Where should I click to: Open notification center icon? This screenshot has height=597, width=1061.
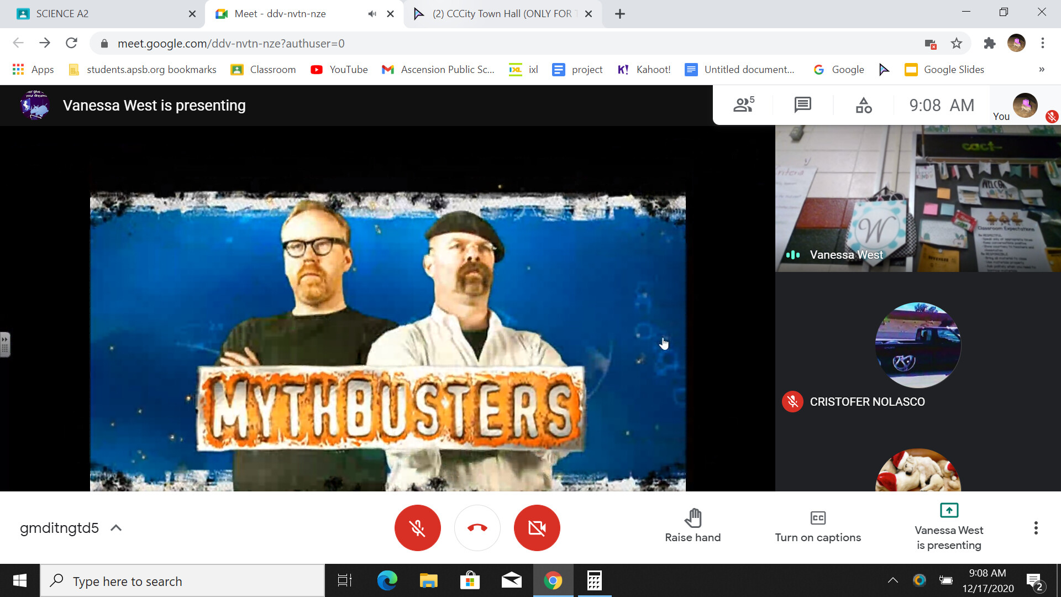pos(1036,582)
